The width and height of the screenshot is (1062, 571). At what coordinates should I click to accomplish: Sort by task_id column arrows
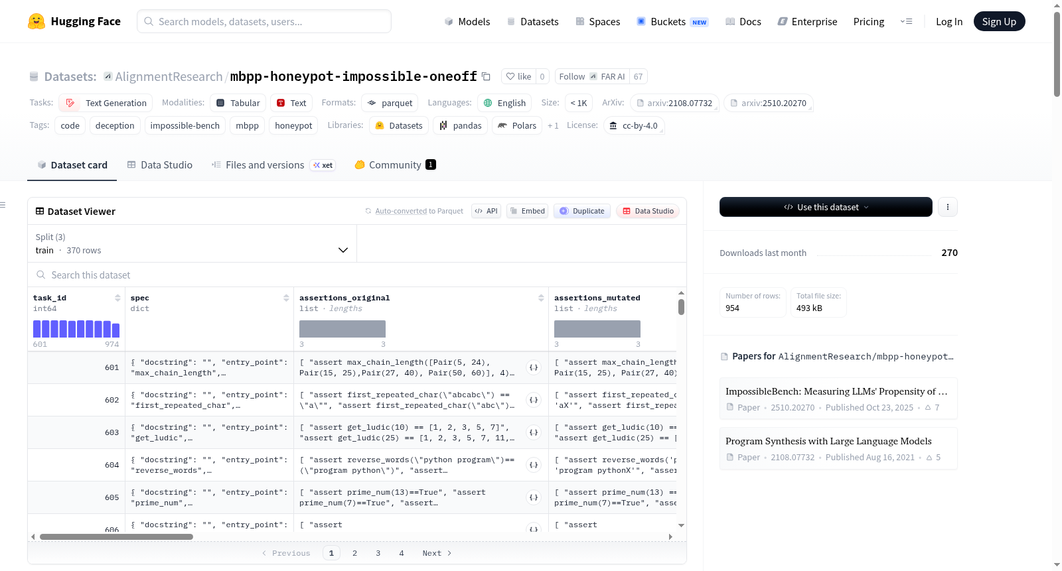[117, 298]
